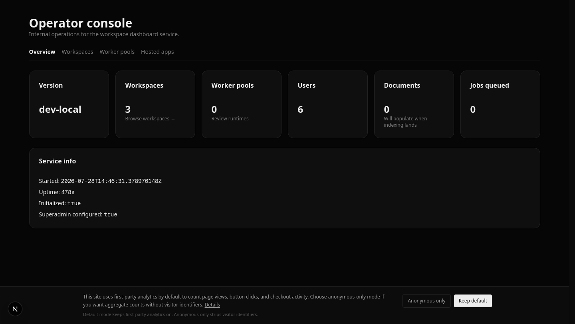Screen dimensions: 575x324
Task: Choose Anonymous only analytics mode
Action: (426, 301)
